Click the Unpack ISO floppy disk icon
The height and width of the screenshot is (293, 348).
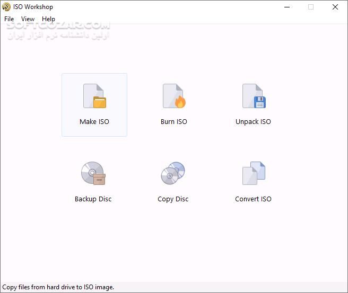[x=254, y=96]
